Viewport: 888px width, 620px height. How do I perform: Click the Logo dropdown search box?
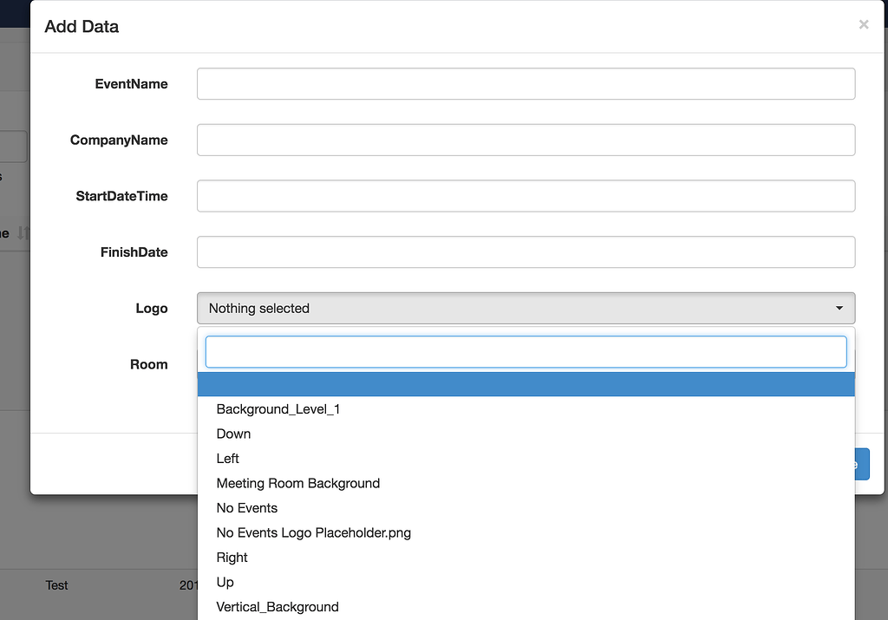[526, 351]
